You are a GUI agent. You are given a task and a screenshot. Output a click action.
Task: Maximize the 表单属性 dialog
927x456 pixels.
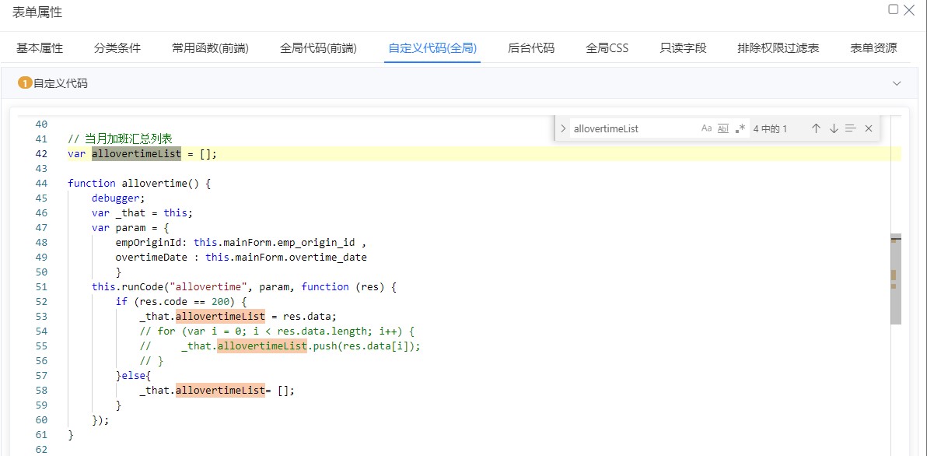(x=894, y=9)
